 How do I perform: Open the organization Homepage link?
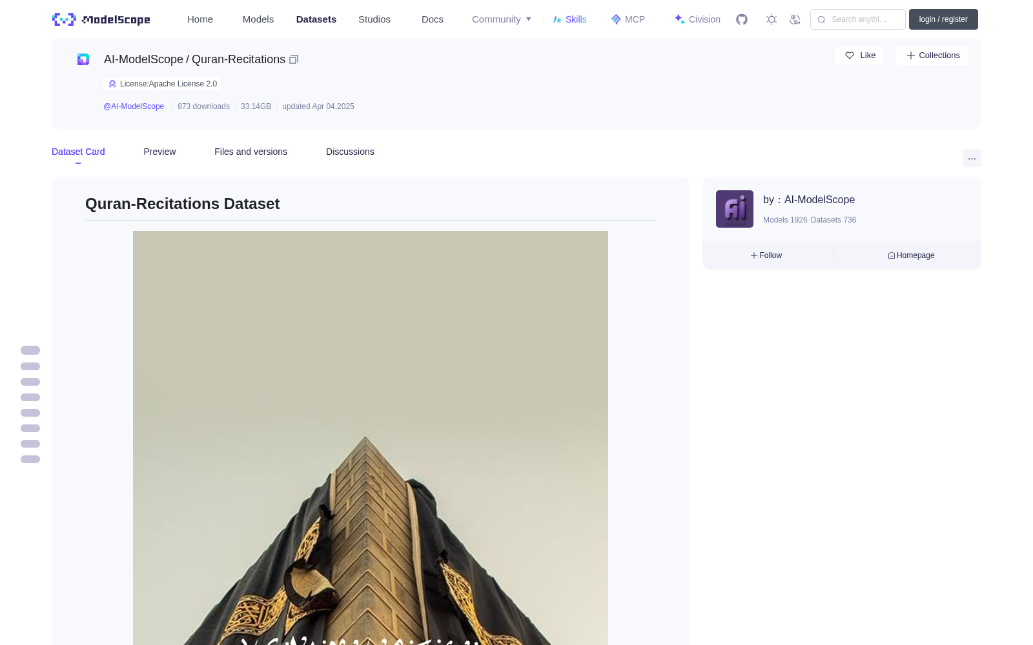[911, 255]
